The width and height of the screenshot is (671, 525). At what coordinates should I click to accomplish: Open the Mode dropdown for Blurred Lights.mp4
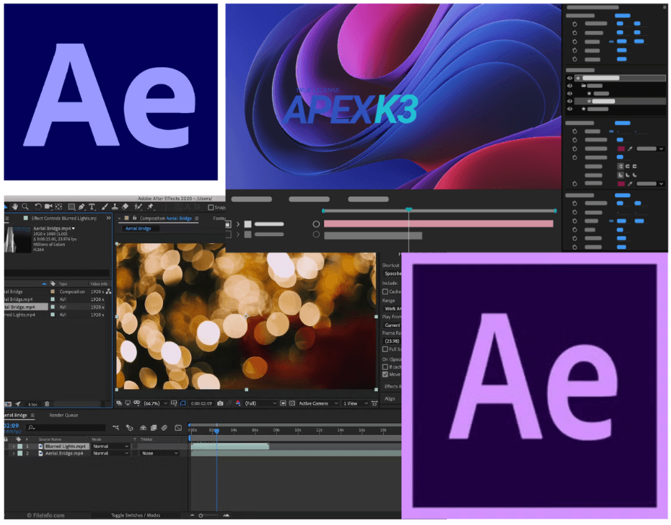(x=110, y=446)
